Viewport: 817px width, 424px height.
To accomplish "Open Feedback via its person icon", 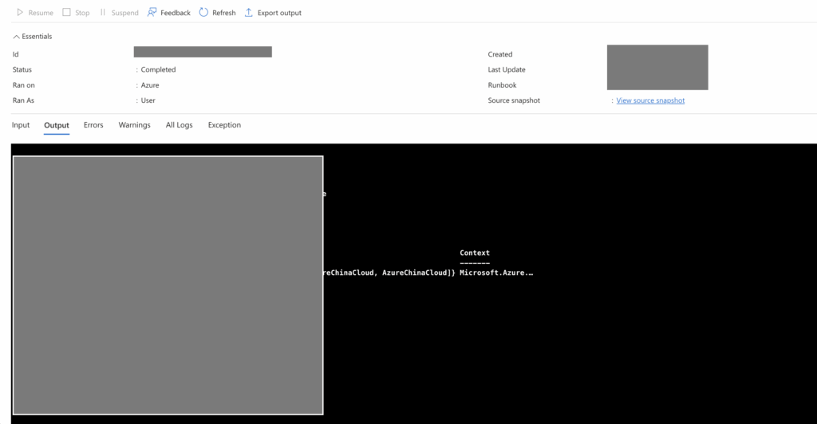I will click(152, 13).
